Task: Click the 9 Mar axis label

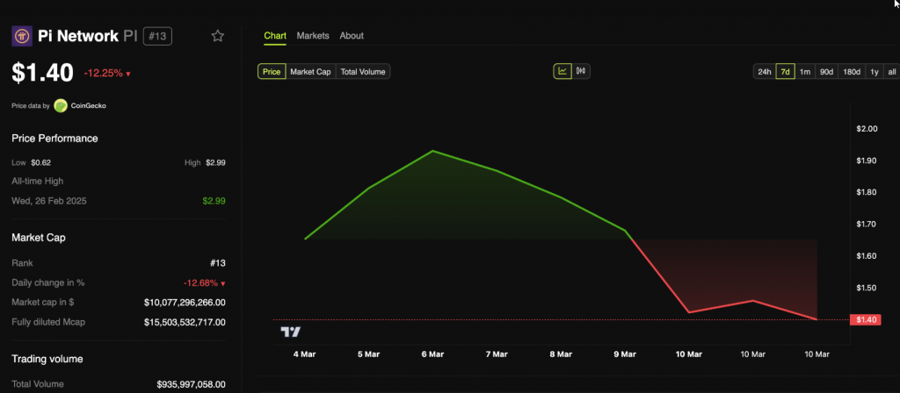Action: pyautogui.click(x=625, y=354)
